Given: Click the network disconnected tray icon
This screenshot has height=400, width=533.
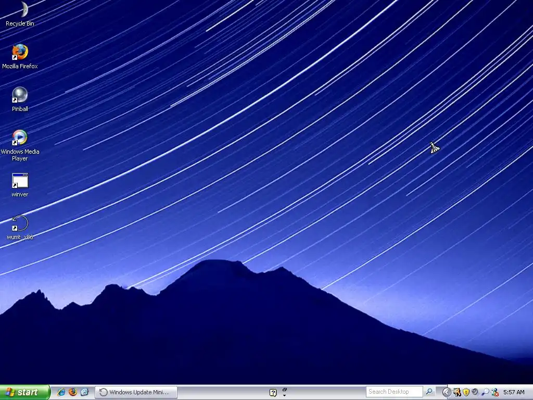Looking at the screenshot, I should (x=495, y=392).
